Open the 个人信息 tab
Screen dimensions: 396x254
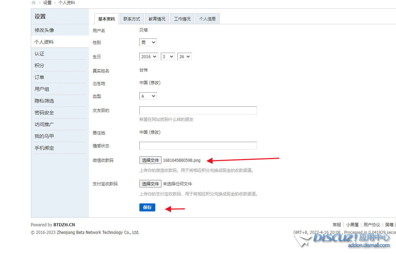207,18
